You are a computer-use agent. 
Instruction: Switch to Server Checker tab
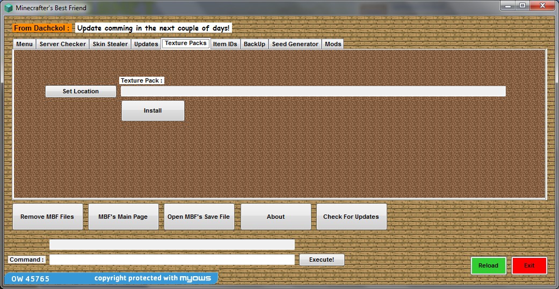pyautogui.click(x=62, y=44)
